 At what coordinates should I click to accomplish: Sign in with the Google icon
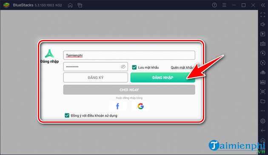[140, 106]
